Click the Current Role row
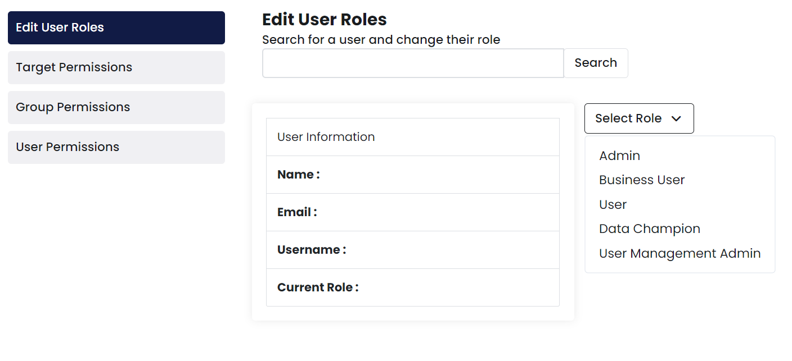This screenshot has width=792, height=361. (412, 287)
